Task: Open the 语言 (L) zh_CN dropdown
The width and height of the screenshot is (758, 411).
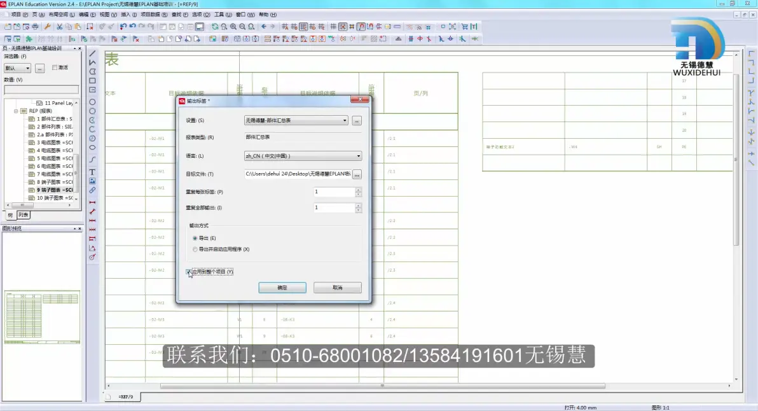Action: point(303,156)
